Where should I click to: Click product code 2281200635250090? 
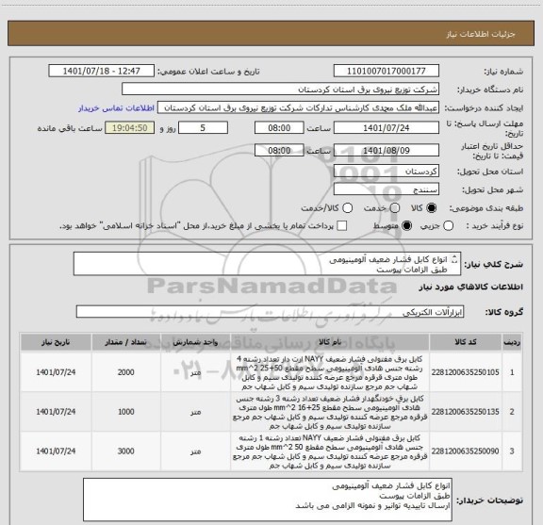click(x=465, y=451)
